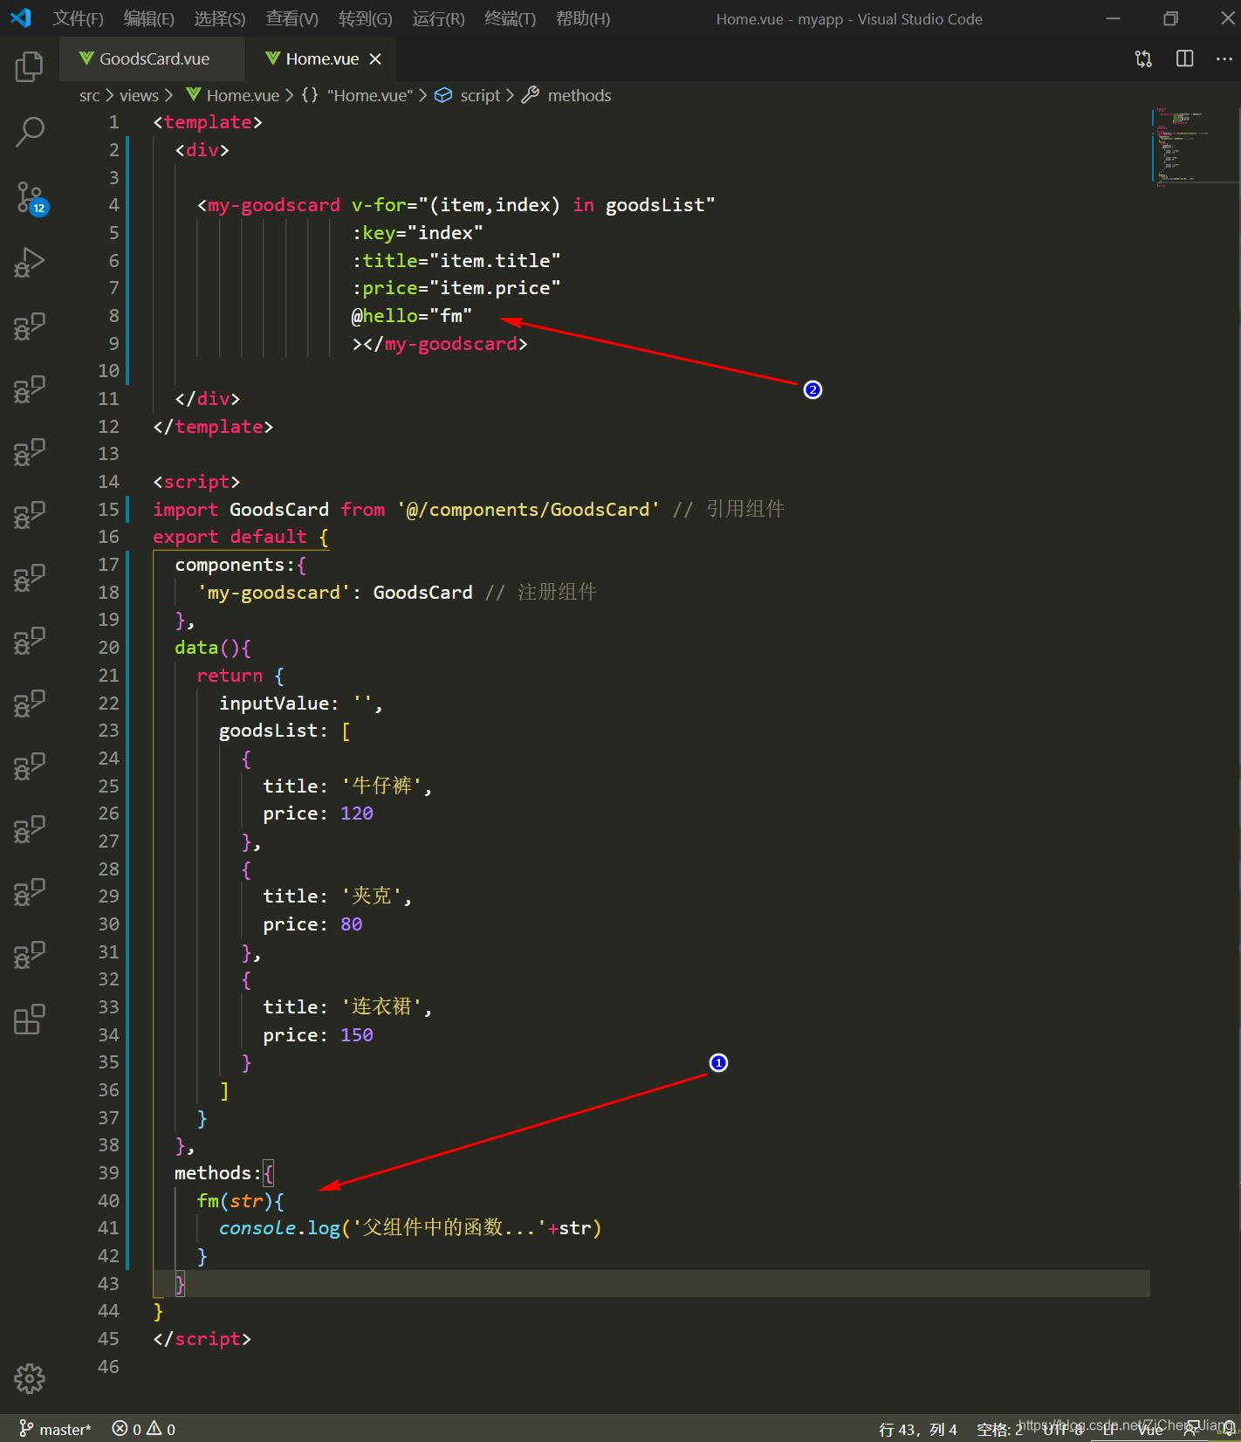Click line number 14 in gutter
Screen dimensions: 1241x1442
[x=108, y=481]
